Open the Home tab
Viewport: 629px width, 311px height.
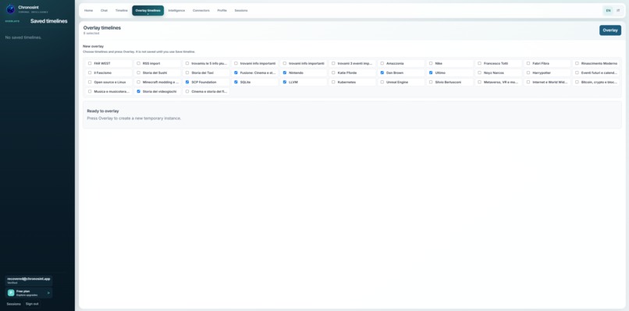pyautogui.click(x=89, y=10)
